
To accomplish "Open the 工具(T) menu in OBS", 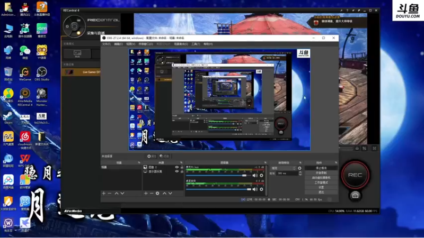I will tap(196, 44).
